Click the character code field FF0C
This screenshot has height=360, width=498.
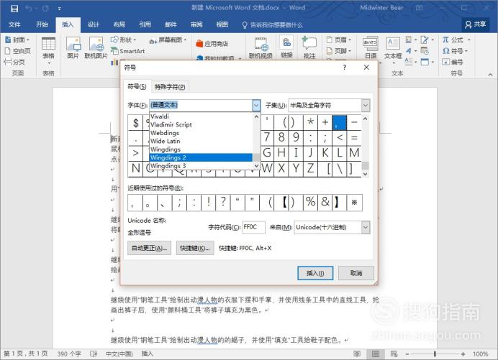click(x=253, y=227)
